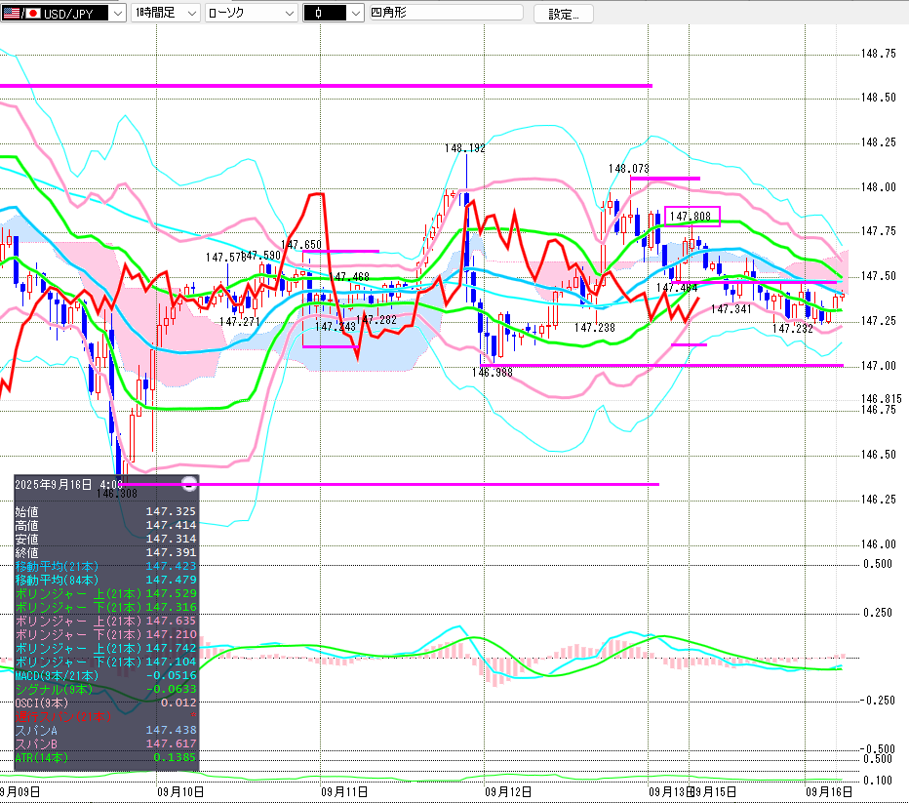This screenshot has height=803, width=909.
Task: Click the 09月12日 date axis label
Action: [508, 792]
